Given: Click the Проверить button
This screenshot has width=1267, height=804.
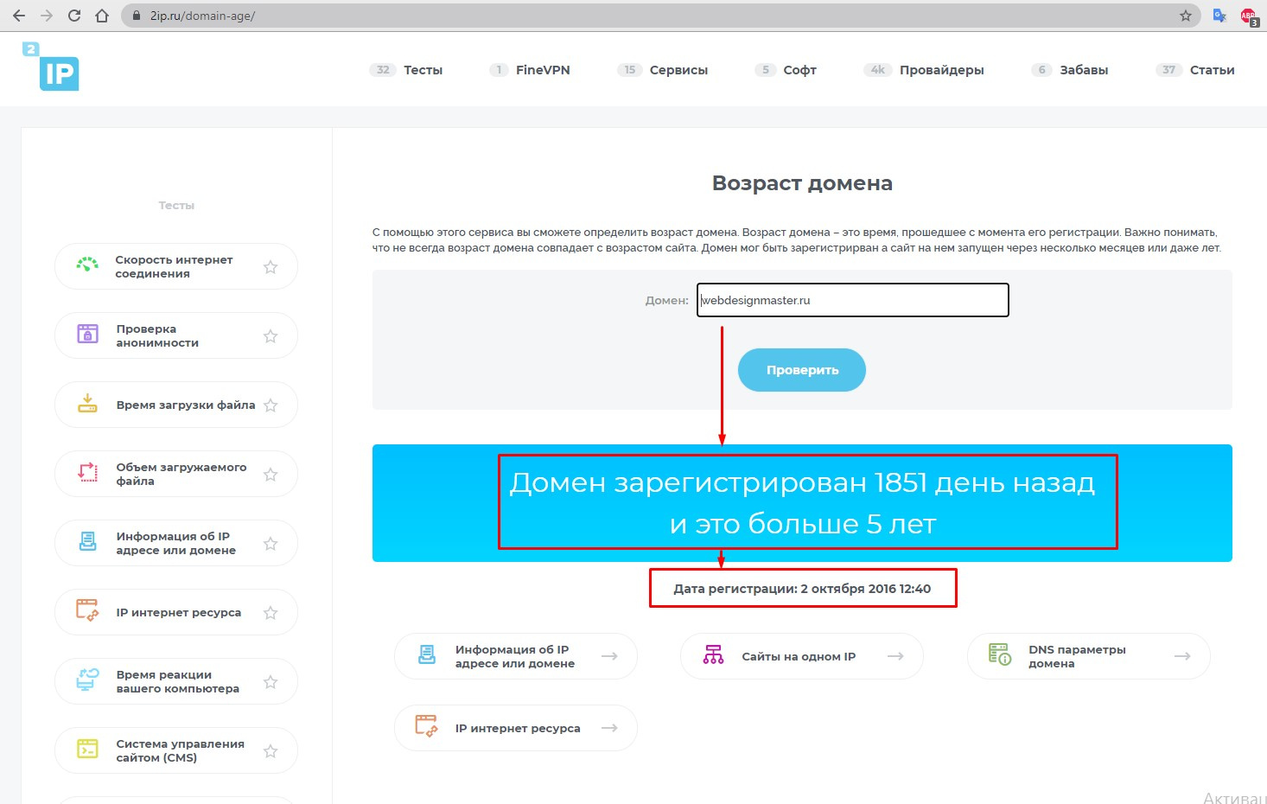Looking at the screenshot, I should pos(802,370).
